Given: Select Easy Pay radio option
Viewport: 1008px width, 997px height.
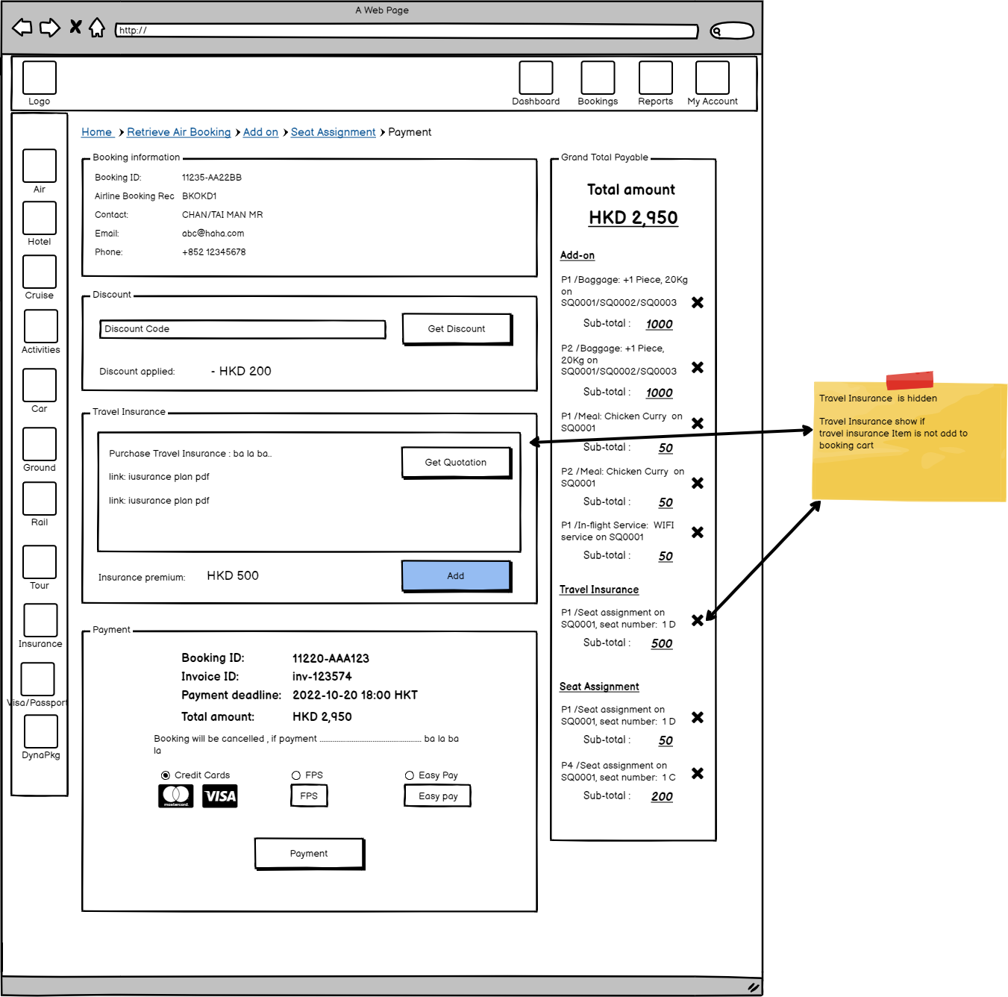Looking at the screenshot, I should [410, 775].
